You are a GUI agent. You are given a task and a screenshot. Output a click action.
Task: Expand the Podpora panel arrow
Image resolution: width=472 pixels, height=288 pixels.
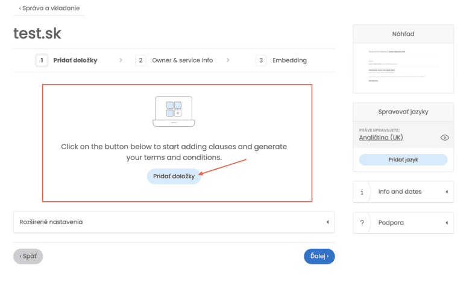pos(446,223)
